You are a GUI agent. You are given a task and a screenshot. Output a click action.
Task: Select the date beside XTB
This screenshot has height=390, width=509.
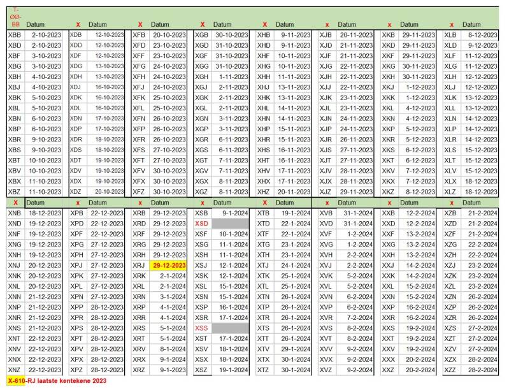pyautogui.click(x=293, y=213)
